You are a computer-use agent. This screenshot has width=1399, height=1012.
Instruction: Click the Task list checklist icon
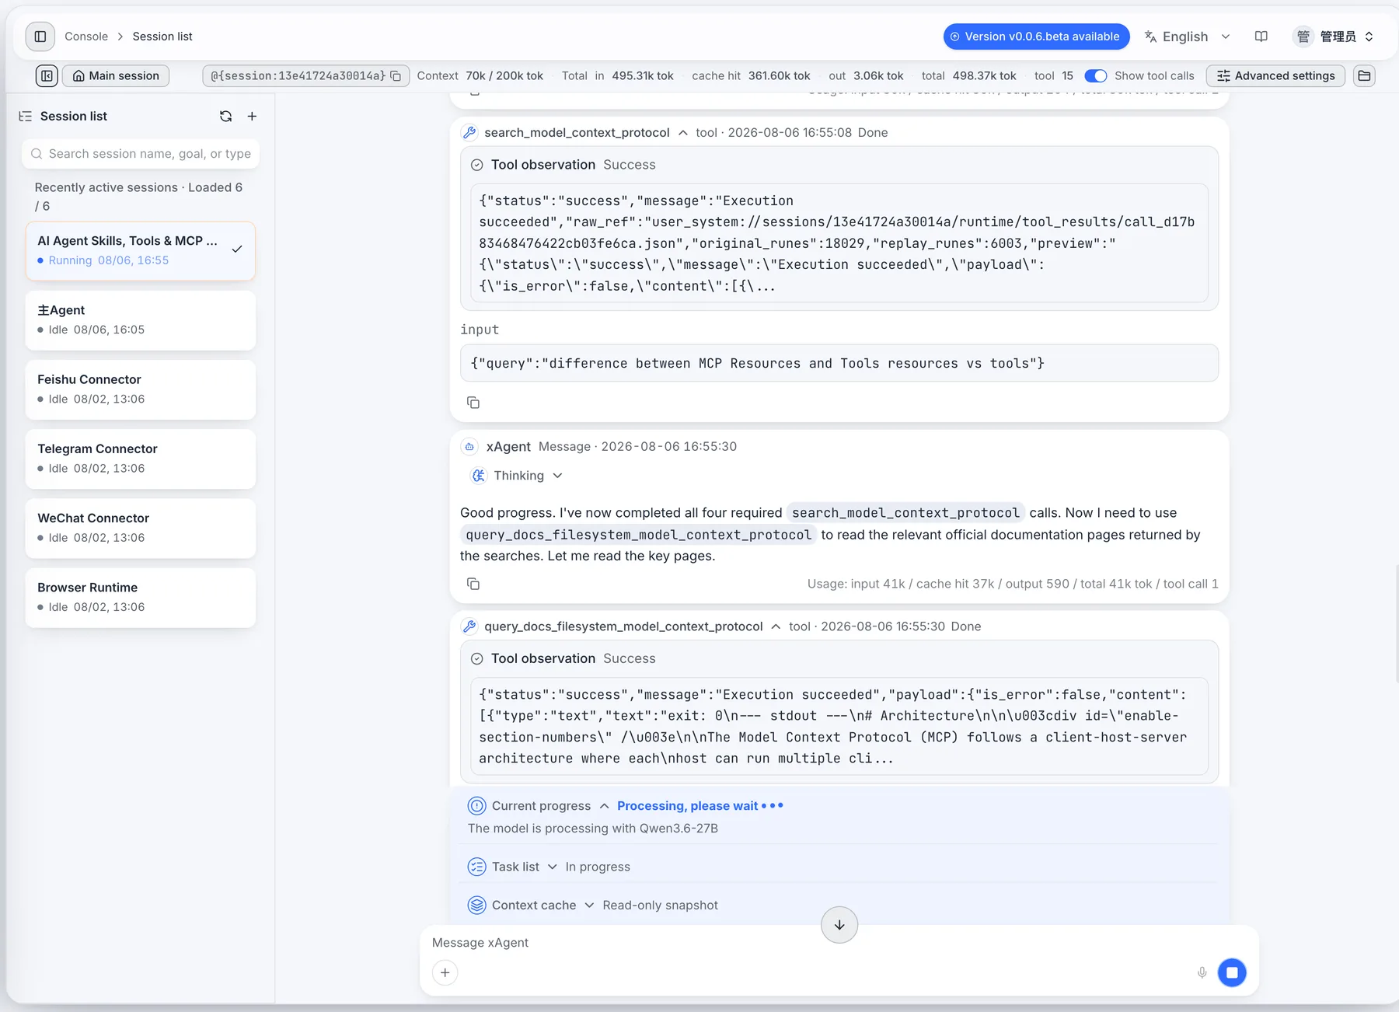coord(477,867)
